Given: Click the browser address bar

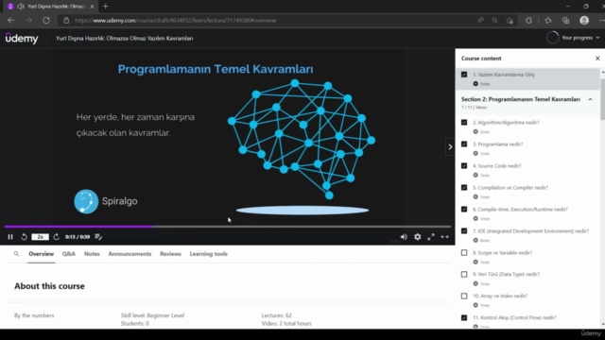Looking at the screenshot, I should click(270, 21).
